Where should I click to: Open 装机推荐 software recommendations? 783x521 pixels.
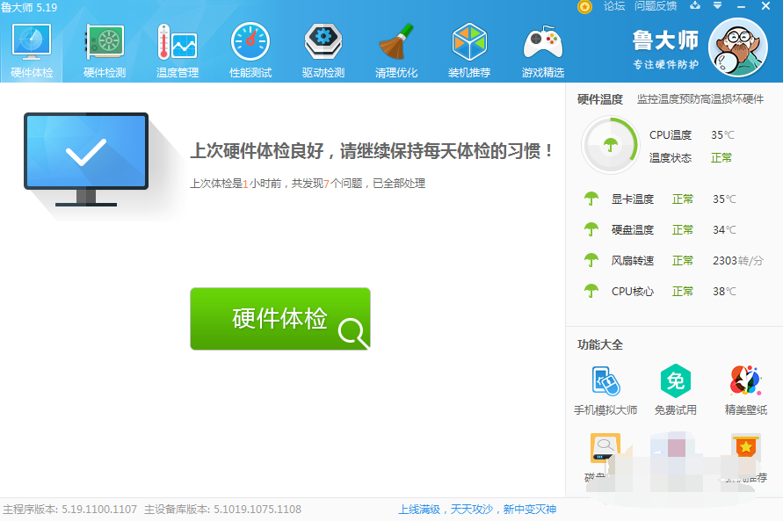click(469, 51)
